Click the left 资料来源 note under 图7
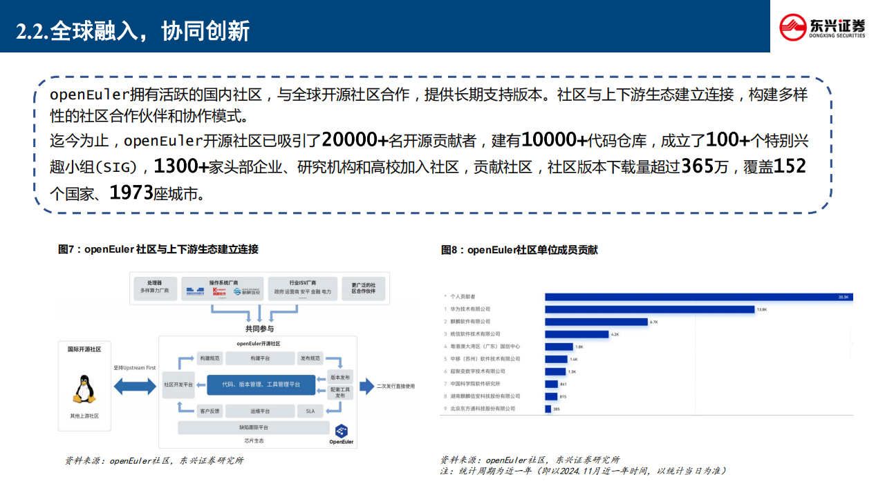Screen dimensions: 885x497 tap(153, 460)
